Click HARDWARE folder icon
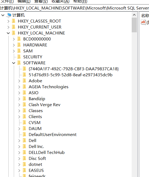 [19, 45]
